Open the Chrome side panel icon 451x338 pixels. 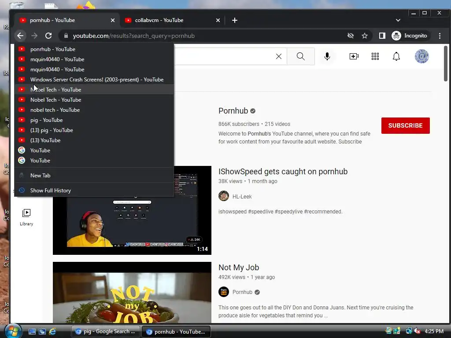click(382, 36)
